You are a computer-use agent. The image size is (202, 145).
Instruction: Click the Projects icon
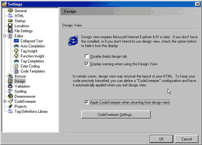click(x=10, y=106)
